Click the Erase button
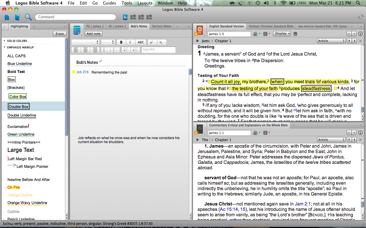The width and height of the screenshot is (366, 228). point(59,34)
